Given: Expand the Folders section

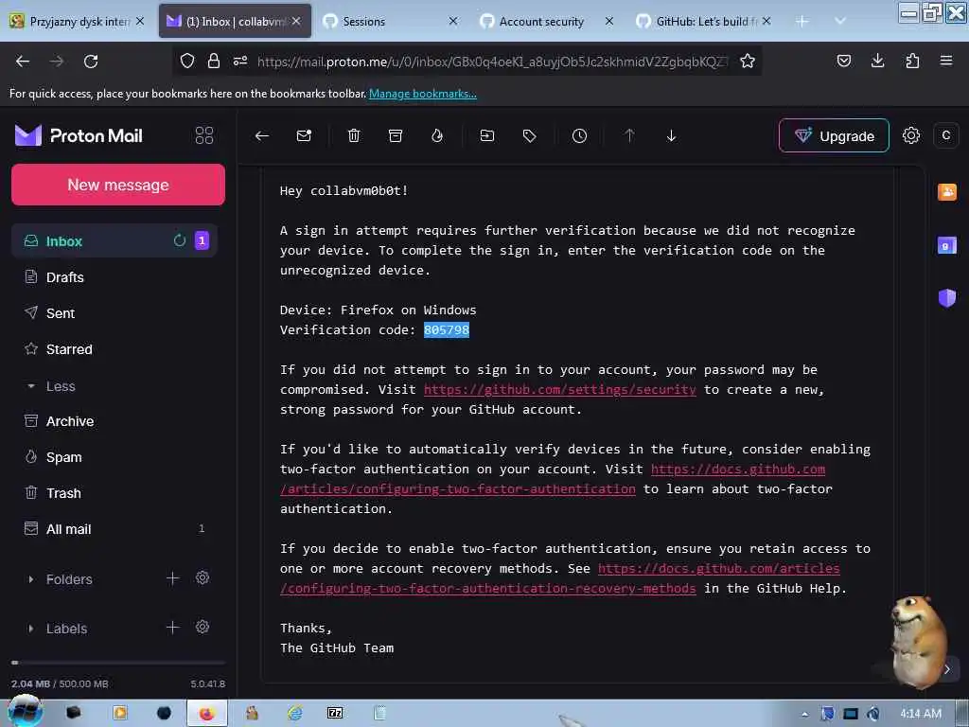Looking at the screenshot, I should point(31,579).
